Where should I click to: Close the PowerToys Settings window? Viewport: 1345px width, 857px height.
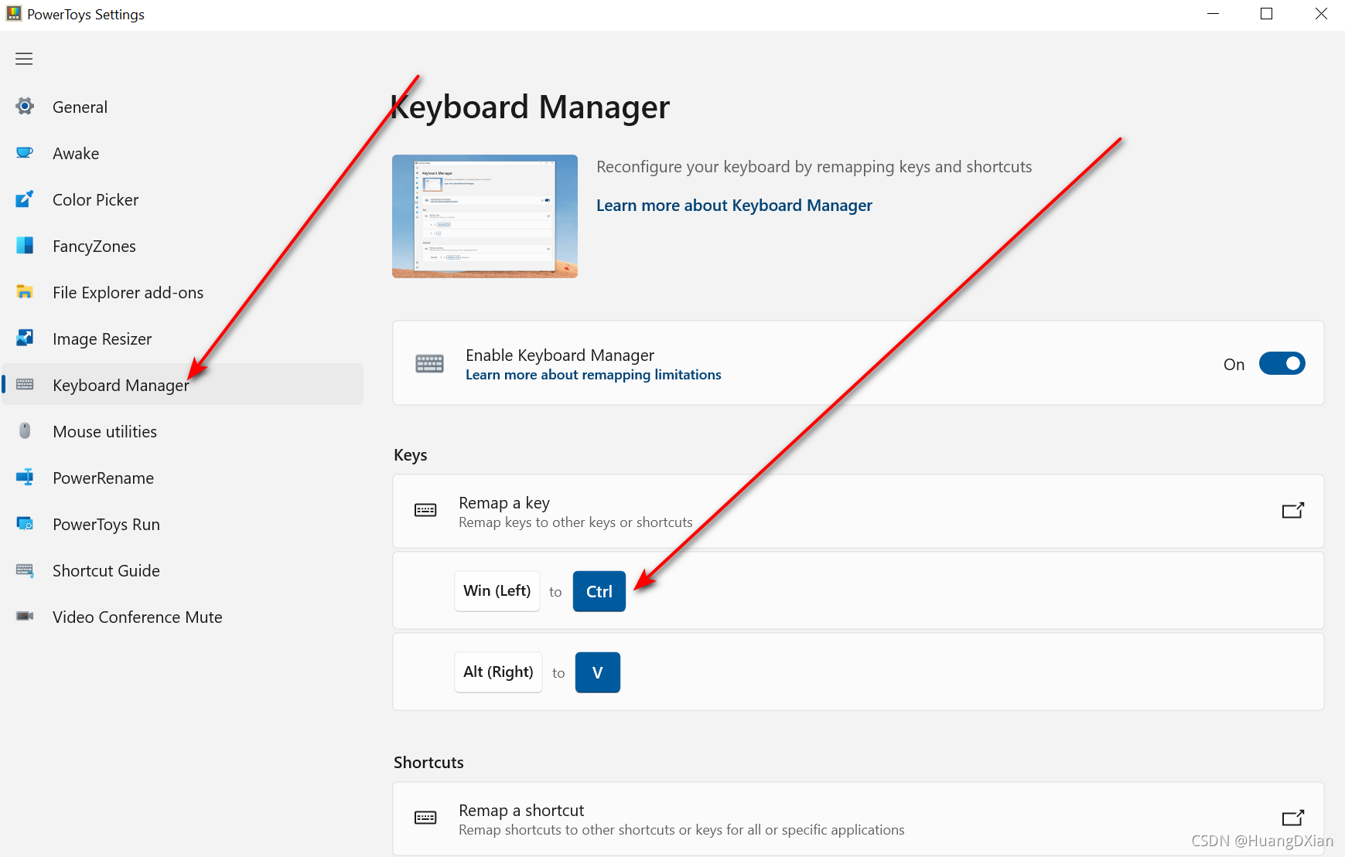[1320, 14]
